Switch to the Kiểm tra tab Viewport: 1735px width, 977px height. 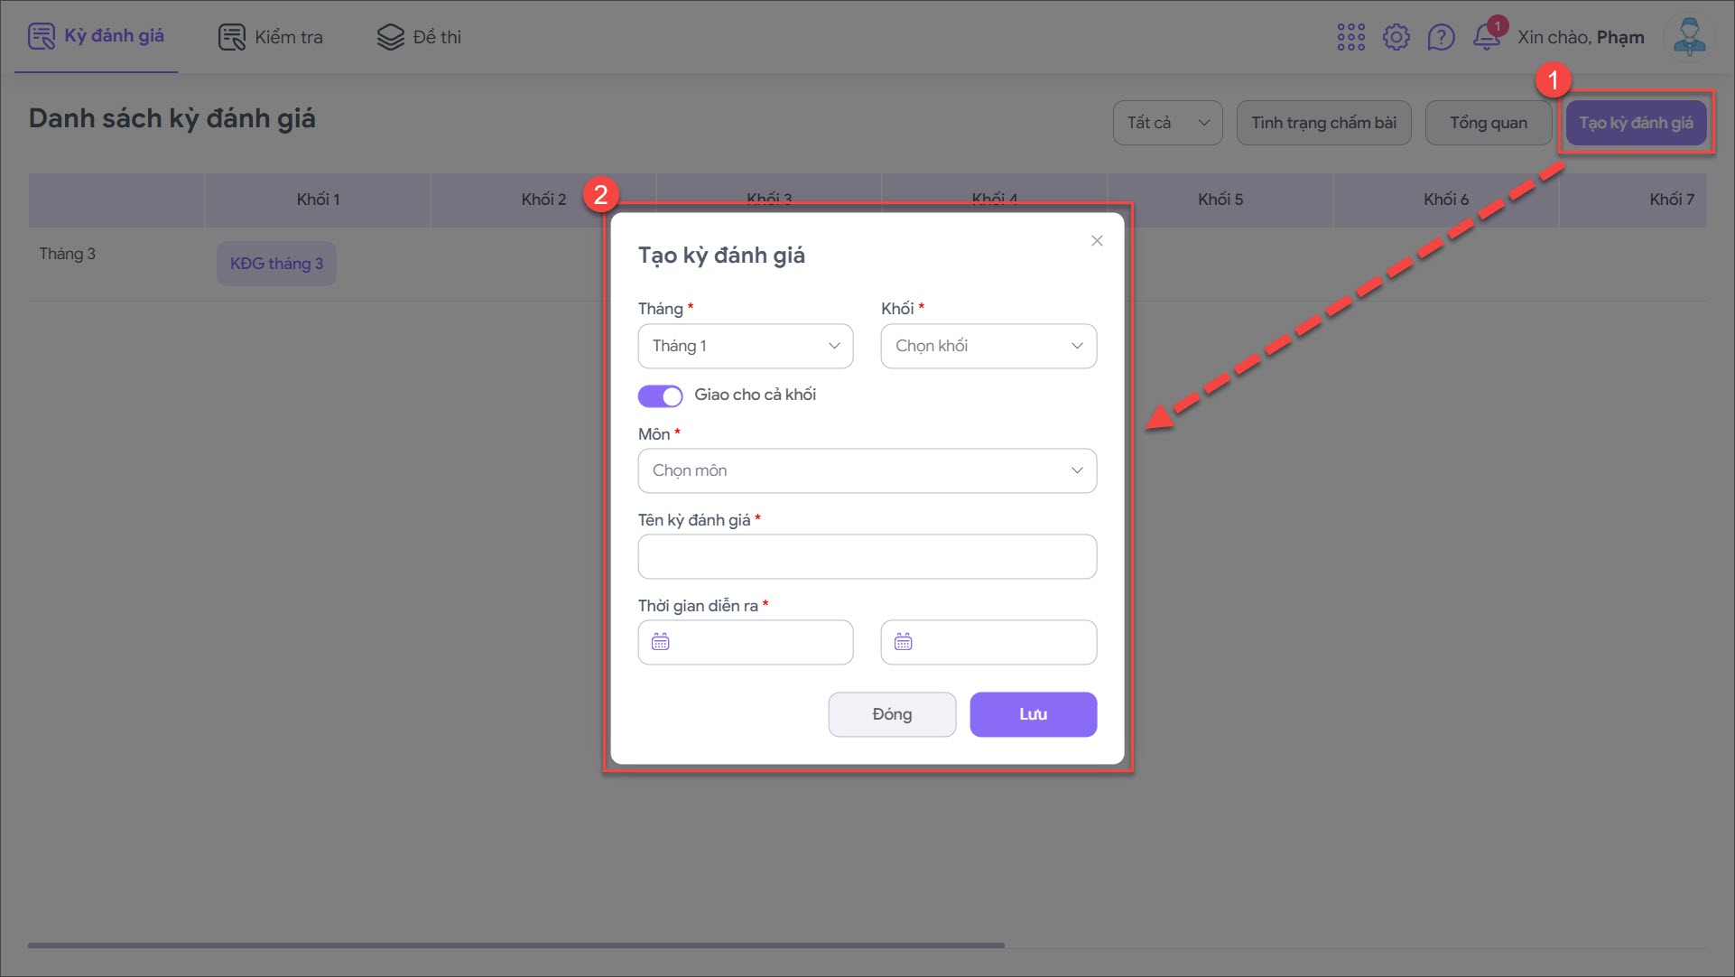(x=271, y=37)
